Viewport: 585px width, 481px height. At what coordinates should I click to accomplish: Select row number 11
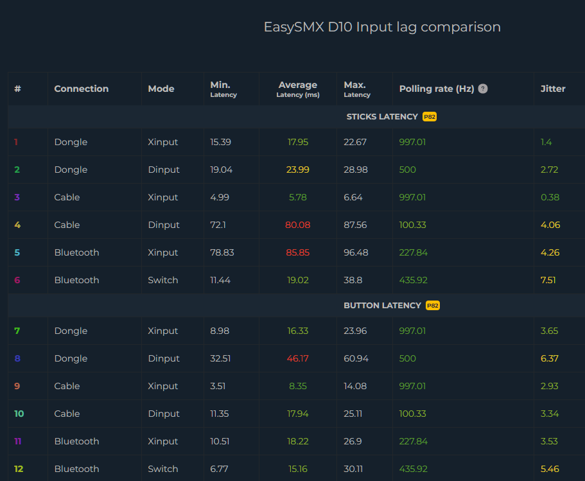[x=18, y=441]
